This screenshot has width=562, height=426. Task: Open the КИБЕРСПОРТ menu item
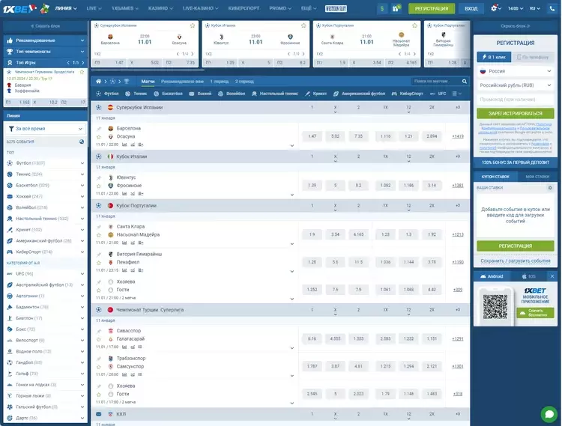click(x=244, y=8)
